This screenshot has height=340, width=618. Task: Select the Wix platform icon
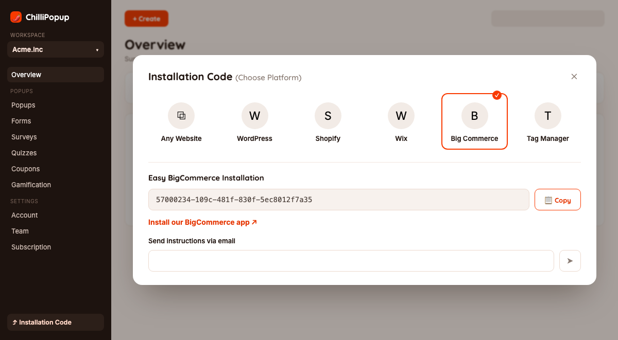[x=401, y=116]
